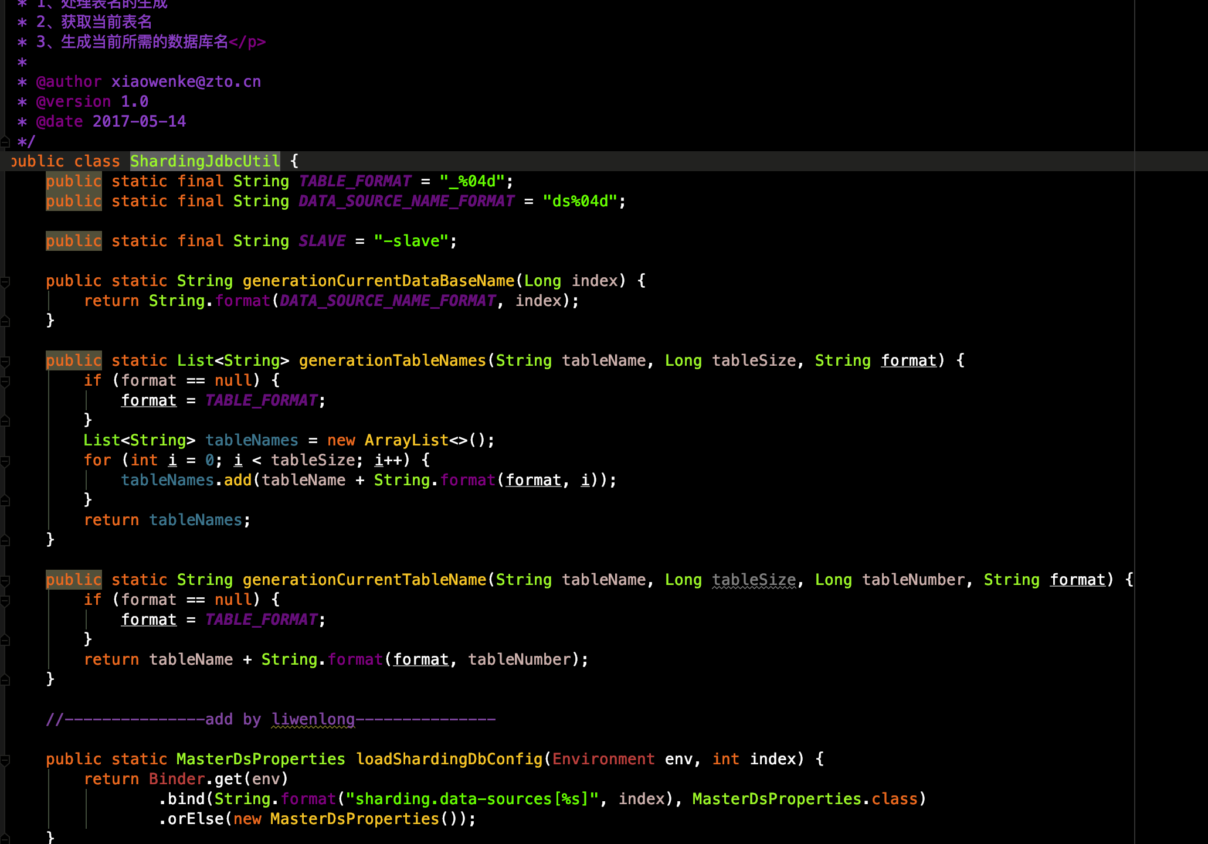Click MasterDsProperties.class in the bind call
The width and height of the screenshot is (1208, 844).
pyautogui.click(x=805, y=799)
